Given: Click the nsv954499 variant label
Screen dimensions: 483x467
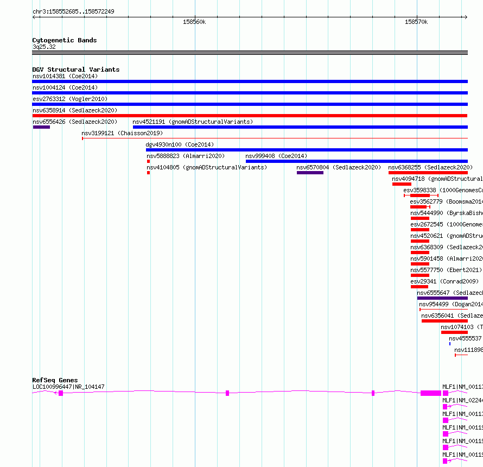Looking at the screenshot, I should tap(451, 304).
